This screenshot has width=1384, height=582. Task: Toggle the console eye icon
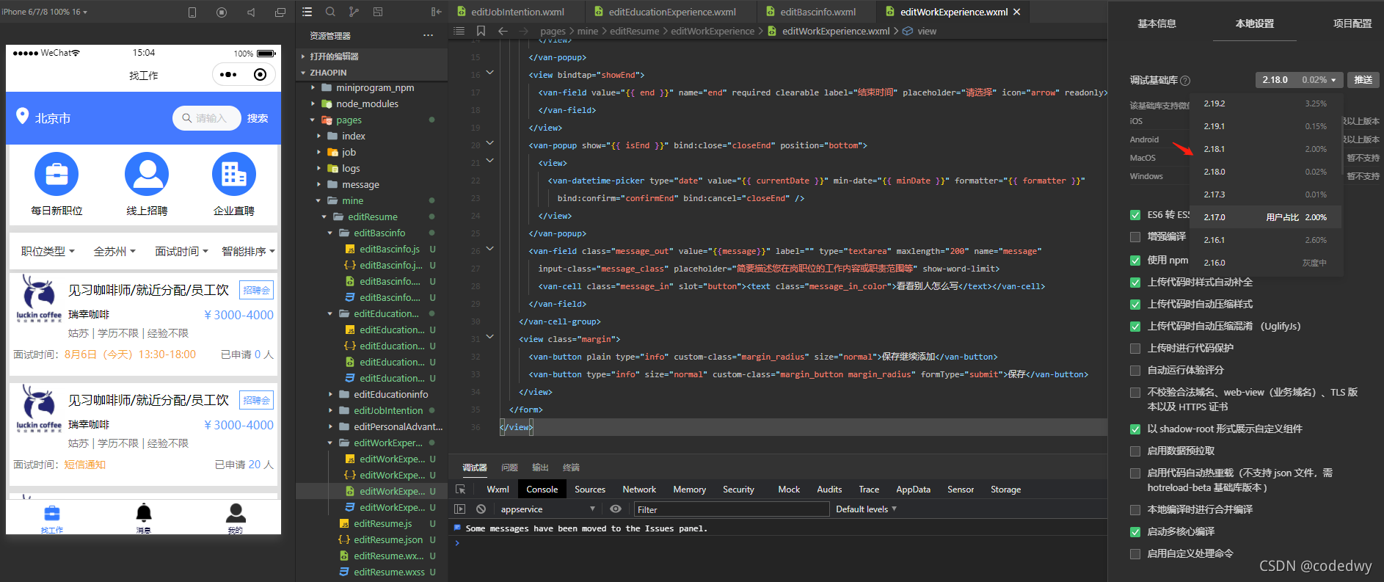[x=616, y=509]
